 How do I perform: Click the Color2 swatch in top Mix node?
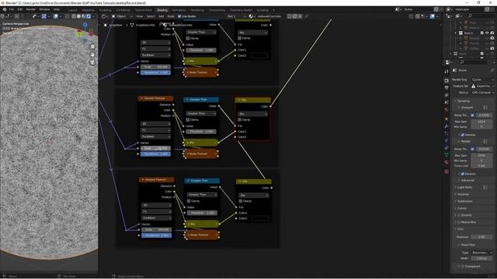(259, 56)
